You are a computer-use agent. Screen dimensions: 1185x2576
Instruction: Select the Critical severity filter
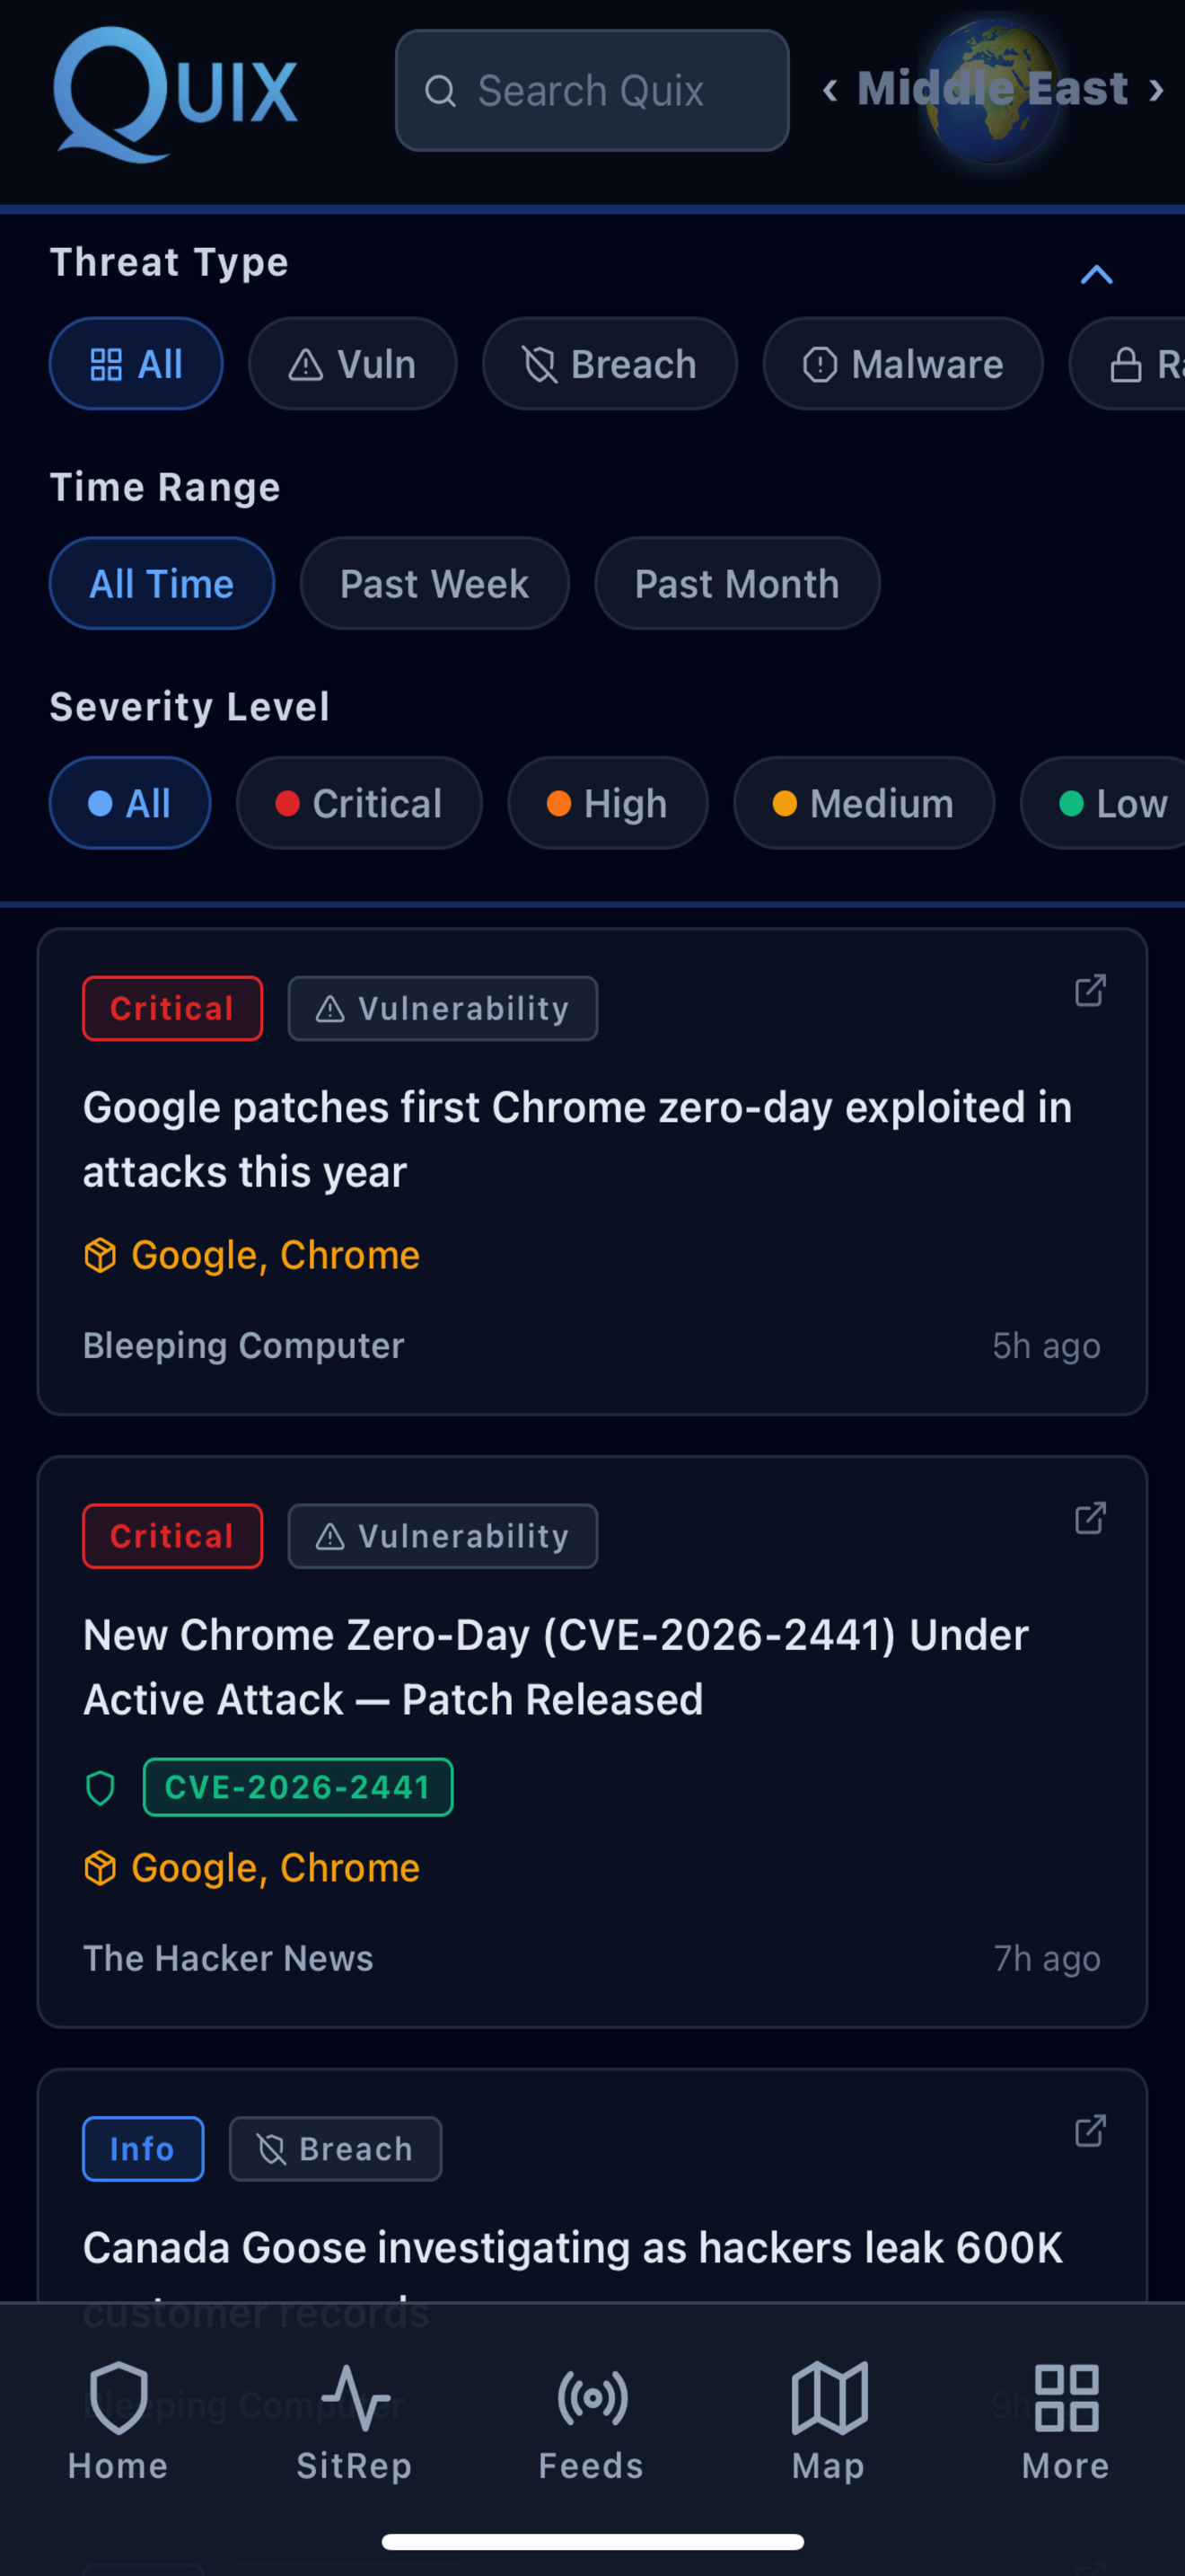[x=359, y=803]
